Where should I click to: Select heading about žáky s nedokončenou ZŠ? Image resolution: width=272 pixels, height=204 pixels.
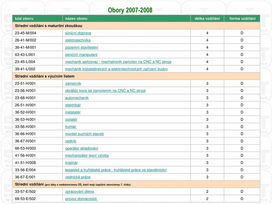pyautogui.click(x=73, y=184)
